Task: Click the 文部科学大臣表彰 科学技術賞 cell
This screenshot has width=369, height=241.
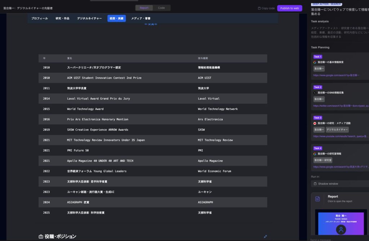Action: pyautogui.click(x=86, y=213)
